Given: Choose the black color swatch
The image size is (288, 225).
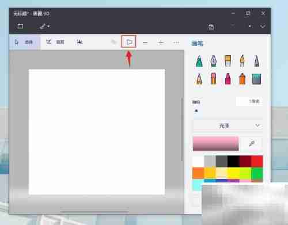Looking at the screenshot, I should click(x=233, y=161).
